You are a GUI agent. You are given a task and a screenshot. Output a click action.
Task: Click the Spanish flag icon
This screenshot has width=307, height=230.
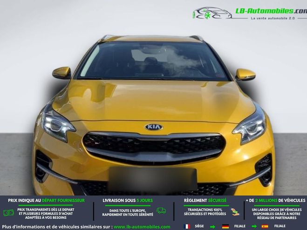(265, 227)
